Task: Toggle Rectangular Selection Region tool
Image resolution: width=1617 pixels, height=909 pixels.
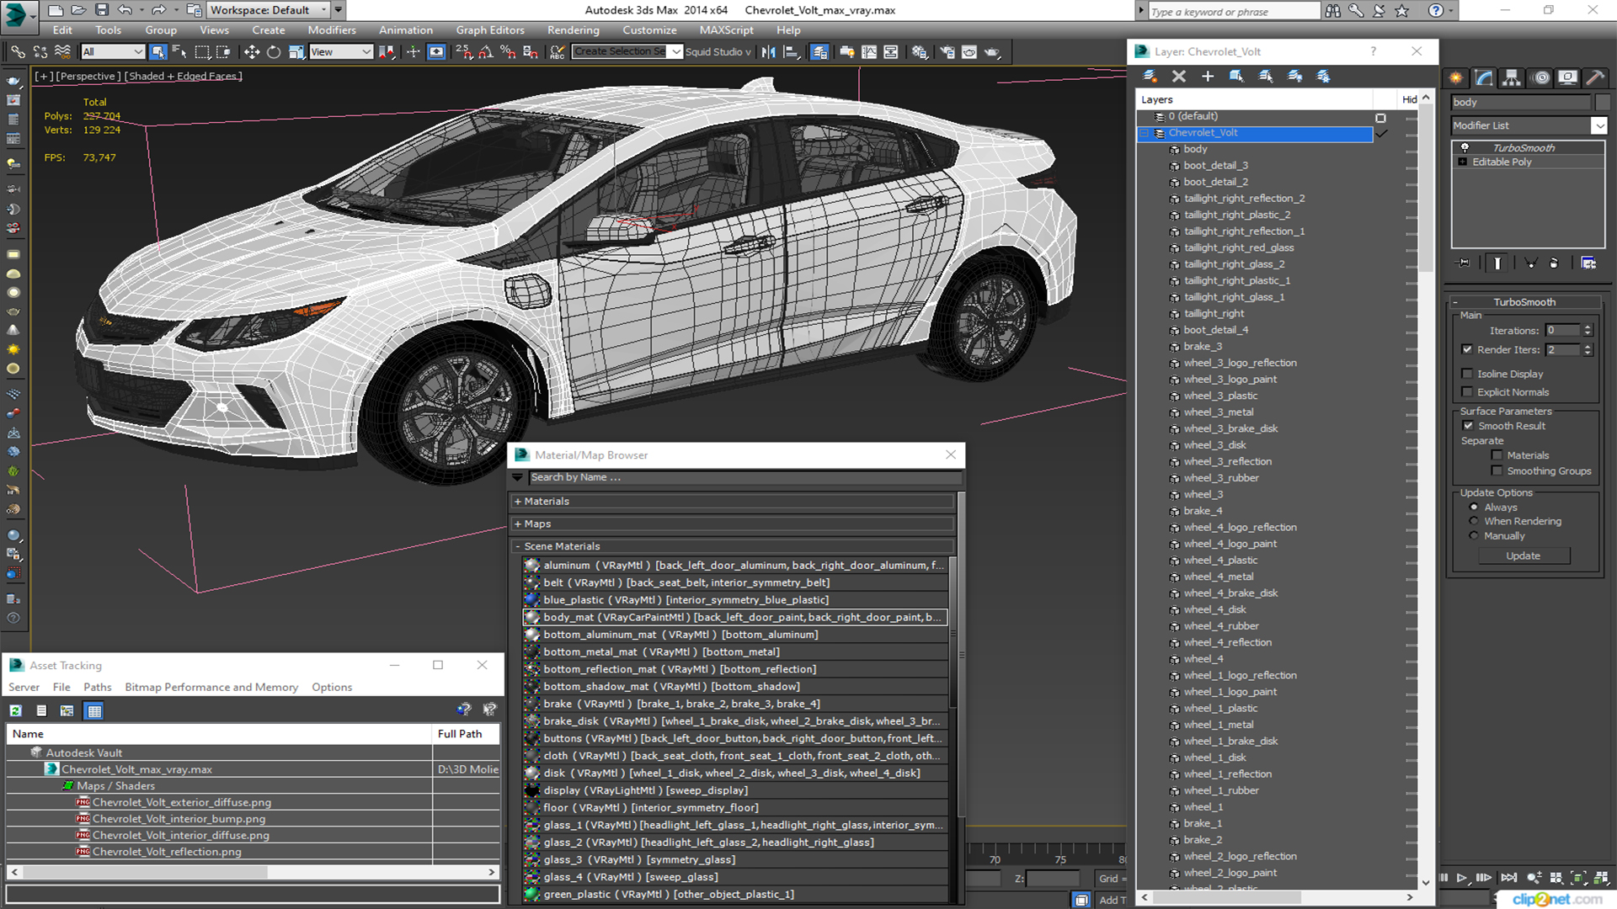Action: coord(202,52)
